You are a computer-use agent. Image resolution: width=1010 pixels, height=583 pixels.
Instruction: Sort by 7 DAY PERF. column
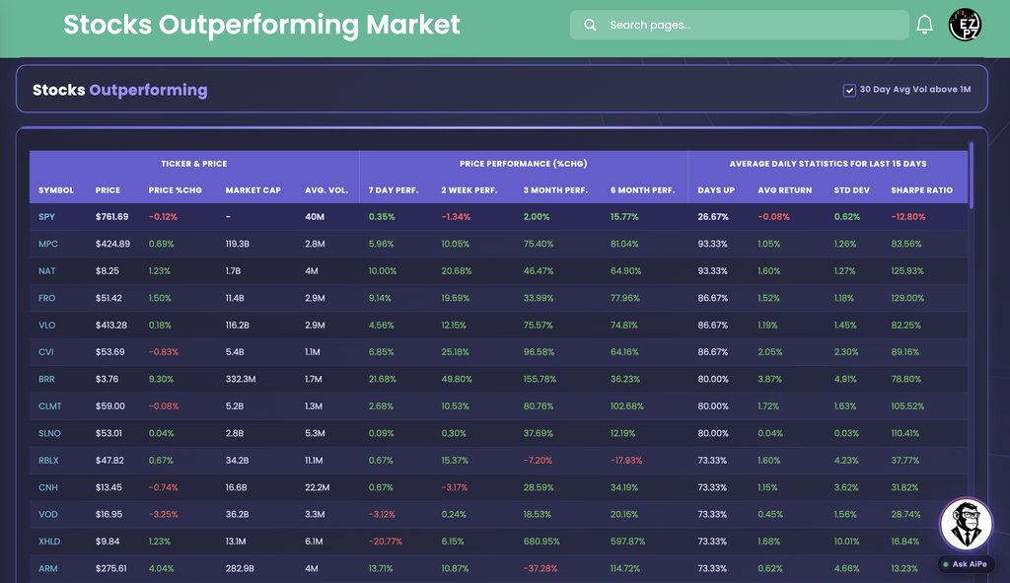coord(394,190)
